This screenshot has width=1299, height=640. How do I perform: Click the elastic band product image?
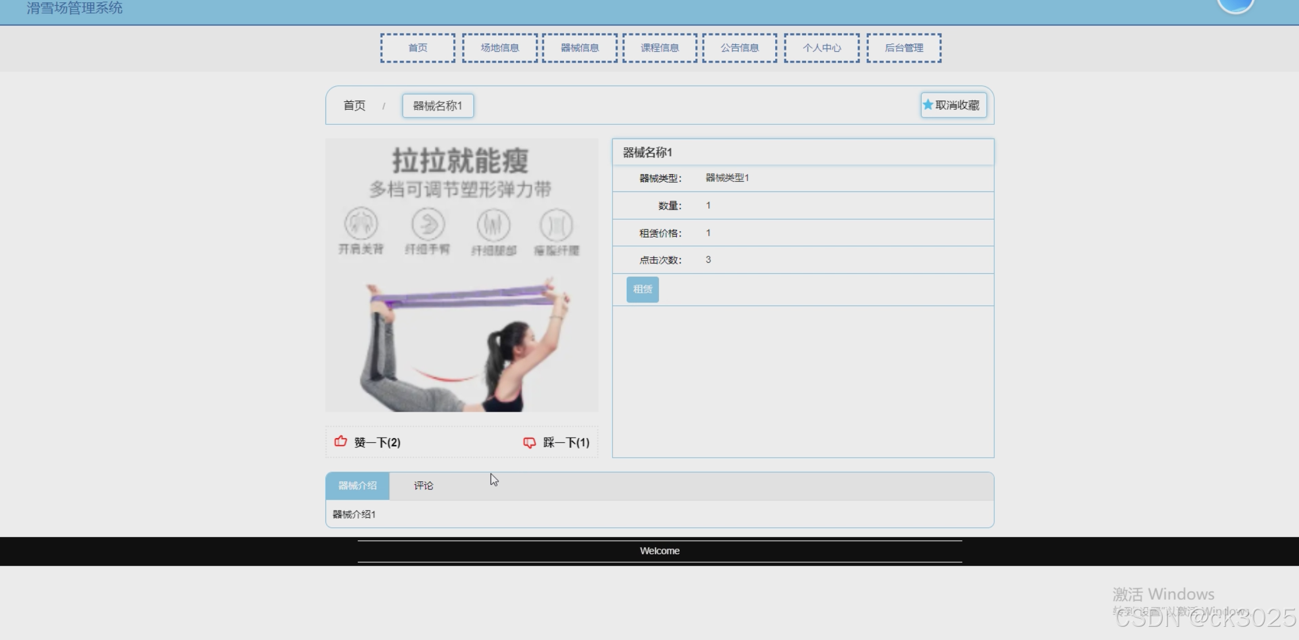pos(462,275)
